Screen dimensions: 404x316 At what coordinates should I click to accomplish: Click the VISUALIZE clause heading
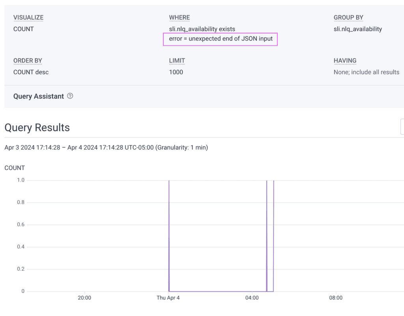(28, 18)
